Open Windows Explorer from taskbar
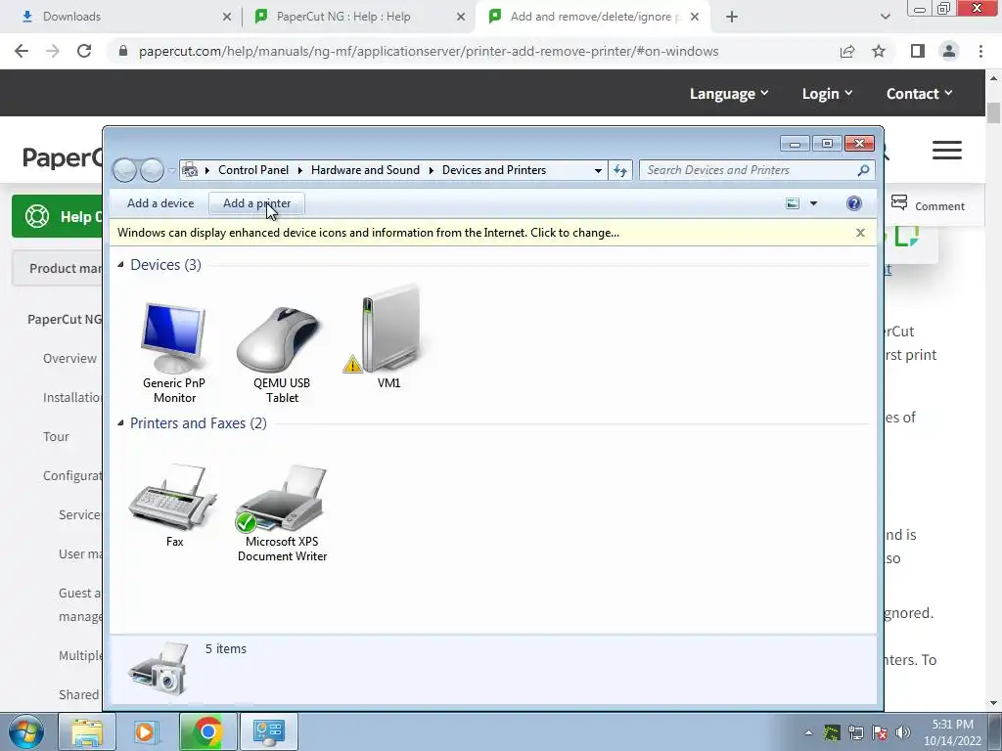Image resolution: width=1002 pixels, height=751 pixels. [x=87, y=731]
